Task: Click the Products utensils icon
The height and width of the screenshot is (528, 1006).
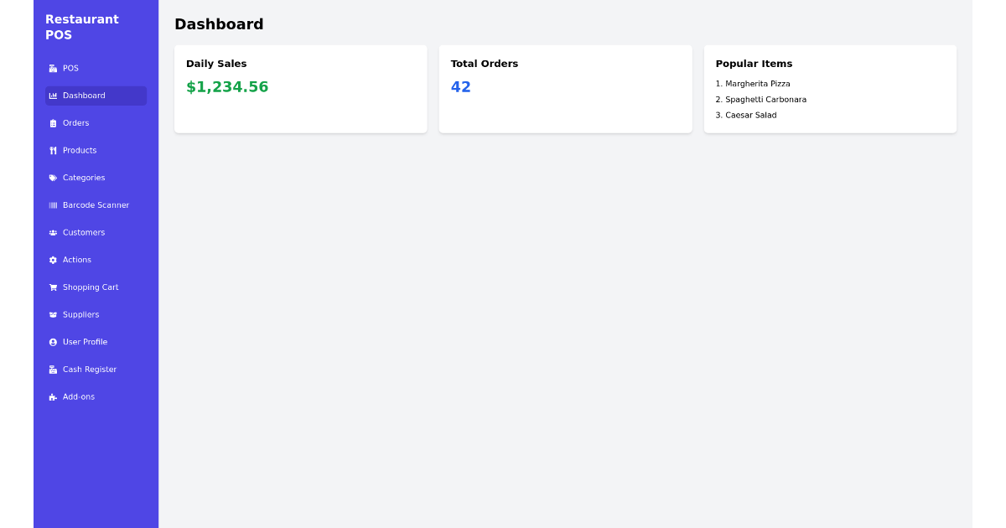Action: point(52,150)
